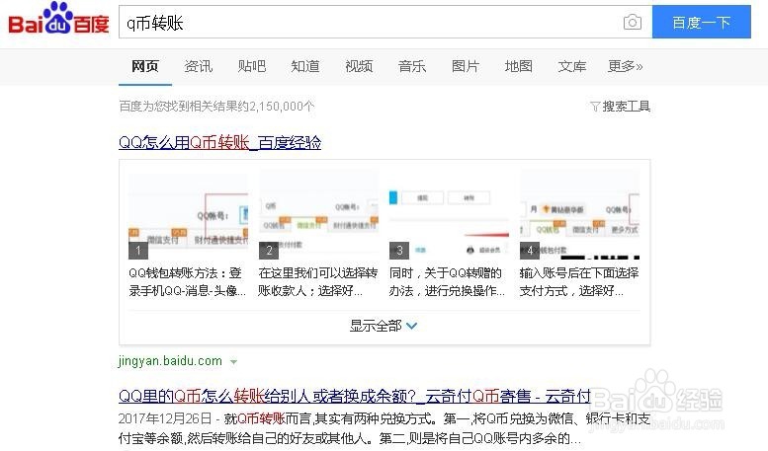Open the 地图 tab
This screenshot has width=768, height=451.
coord(519,66)
